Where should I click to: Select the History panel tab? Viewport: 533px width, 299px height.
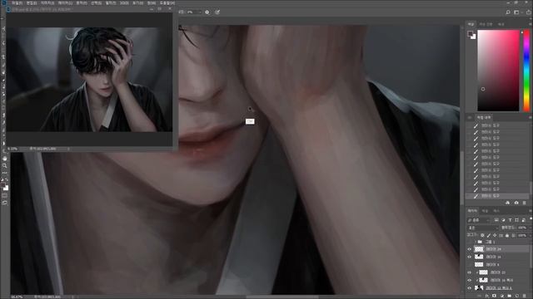(483, 118)
